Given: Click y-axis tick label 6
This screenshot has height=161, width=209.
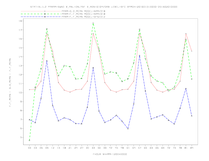Looking at the screenshot, I should [x=22, y=128].
